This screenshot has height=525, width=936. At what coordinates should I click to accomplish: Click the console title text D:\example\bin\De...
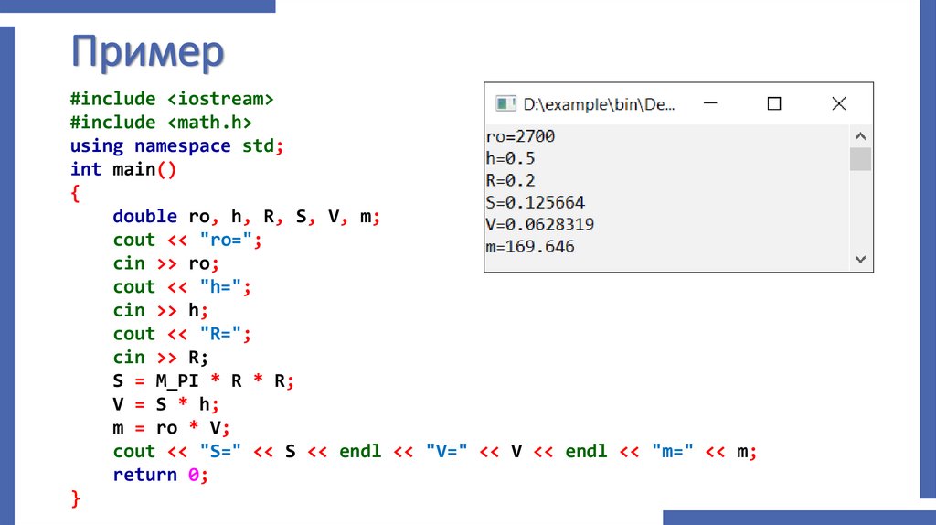tap(600, 104)
